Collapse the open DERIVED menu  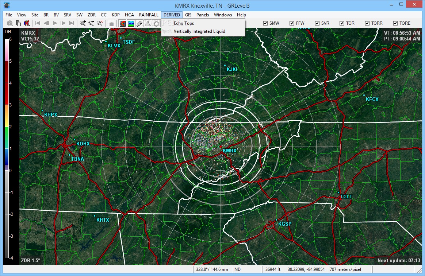tap(172, 15)
